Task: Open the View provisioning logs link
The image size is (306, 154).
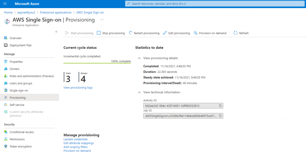Action: tap(78, 87)
